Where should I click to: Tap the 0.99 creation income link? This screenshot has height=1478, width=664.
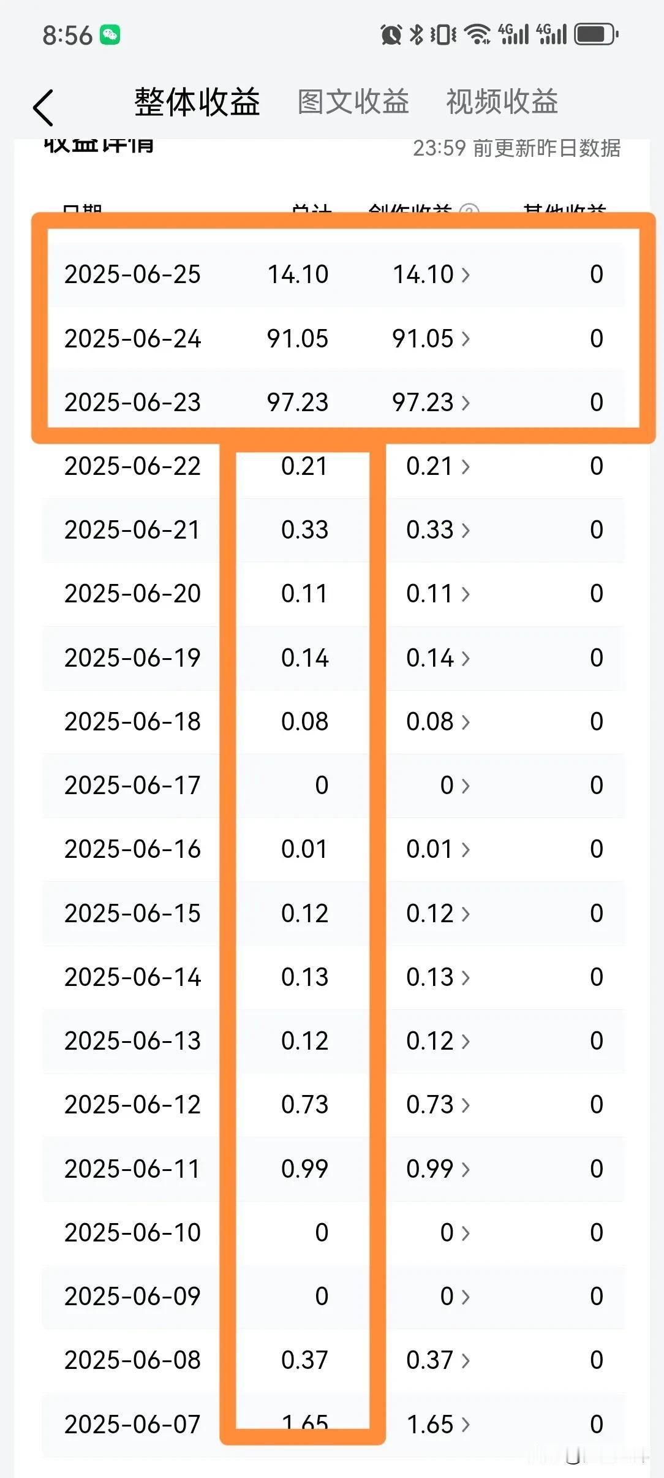438,1169
